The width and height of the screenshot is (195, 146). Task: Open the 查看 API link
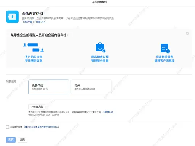click(40, 22)
